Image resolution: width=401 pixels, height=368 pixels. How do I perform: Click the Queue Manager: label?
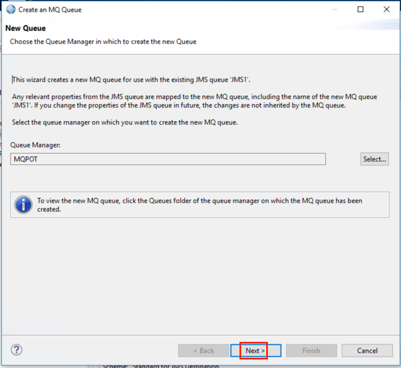[x=35, y=145]
